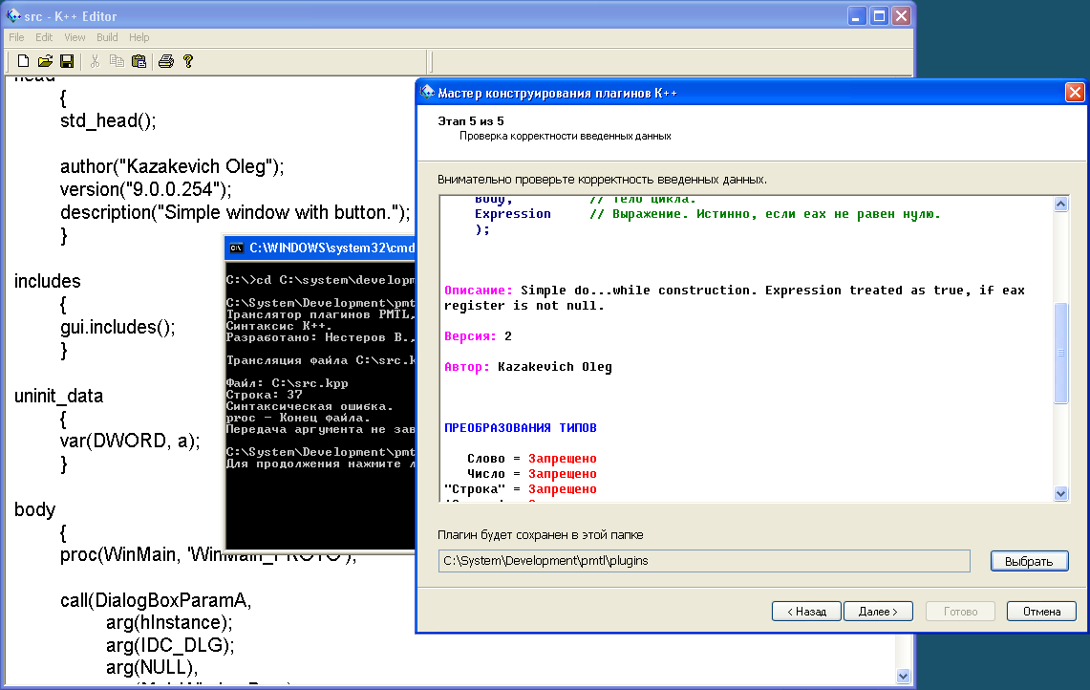Click the 'Этап 5 из 5' step heading

coord(471,121)
